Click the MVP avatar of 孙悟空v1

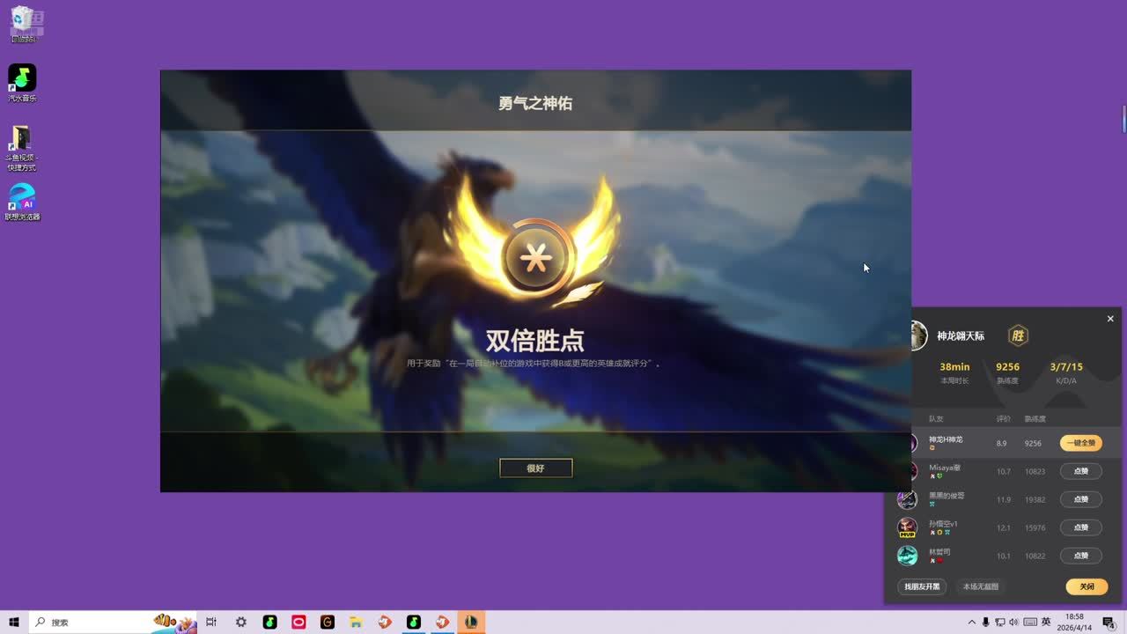[907, 527]
